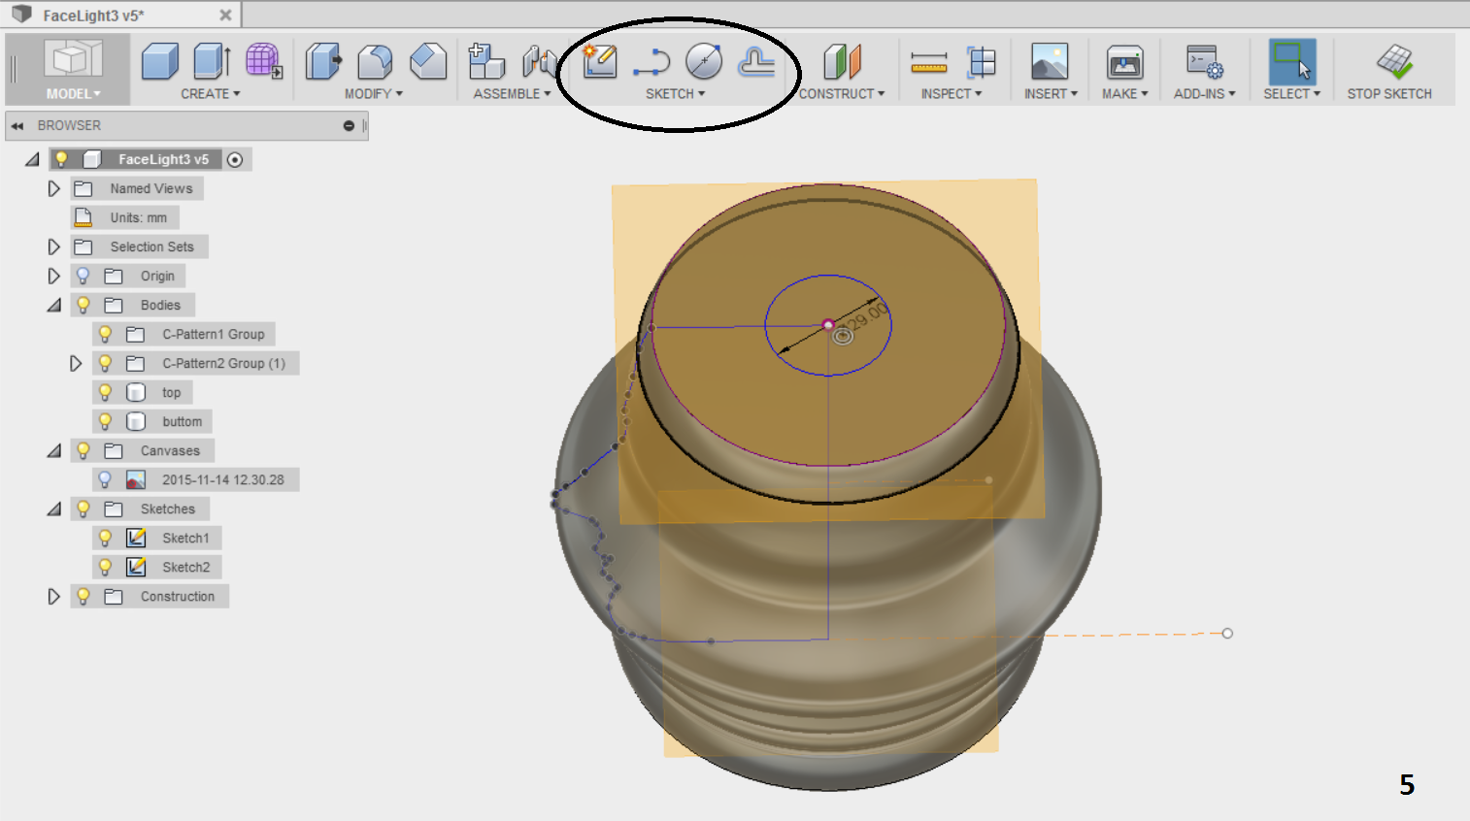Open the ASSEMBLE menu
The image size is (1470, 821).
click(512, 94)
